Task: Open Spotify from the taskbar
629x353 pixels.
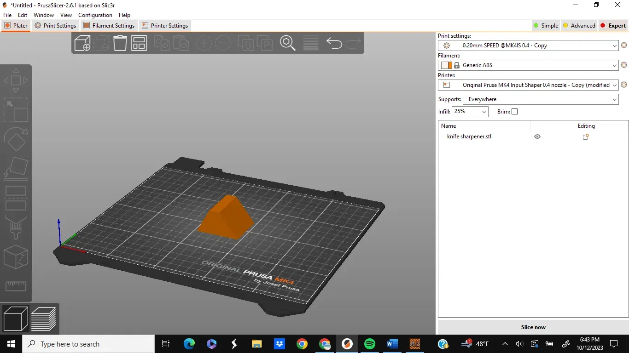Action: tap(370, 344)
